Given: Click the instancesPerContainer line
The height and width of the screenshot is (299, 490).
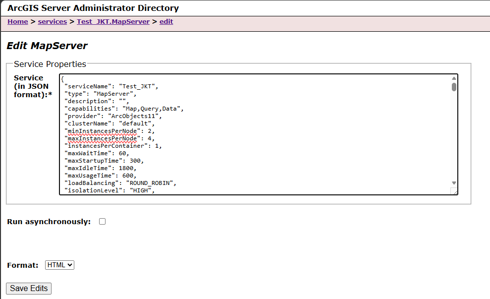Looking at the screenshot, I should point(113,146).
